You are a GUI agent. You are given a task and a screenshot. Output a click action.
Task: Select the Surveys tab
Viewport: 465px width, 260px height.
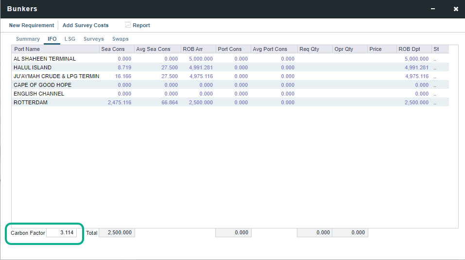[x=93, y=39]
